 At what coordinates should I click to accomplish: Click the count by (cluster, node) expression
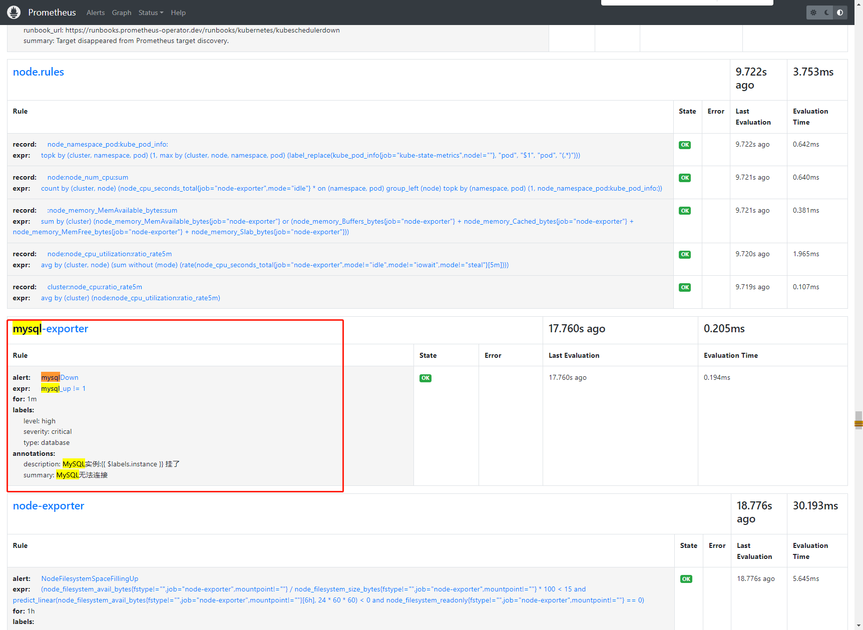351,189
